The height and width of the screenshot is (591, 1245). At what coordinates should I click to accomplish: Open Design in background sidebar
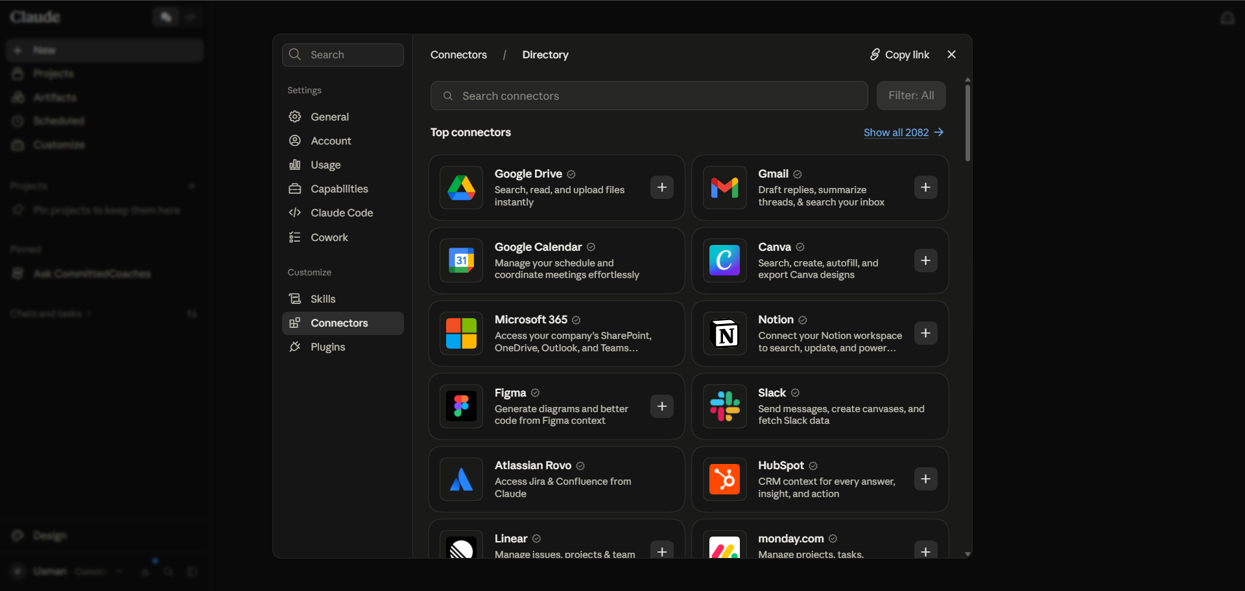105,536
